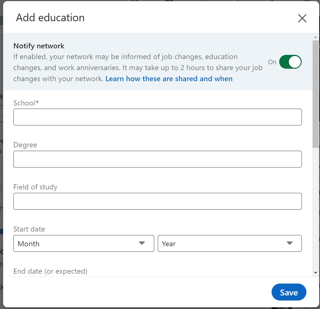320x309 pixels.
Task: Click the Month dropdown's arrow icon
Action: point(142,243)
